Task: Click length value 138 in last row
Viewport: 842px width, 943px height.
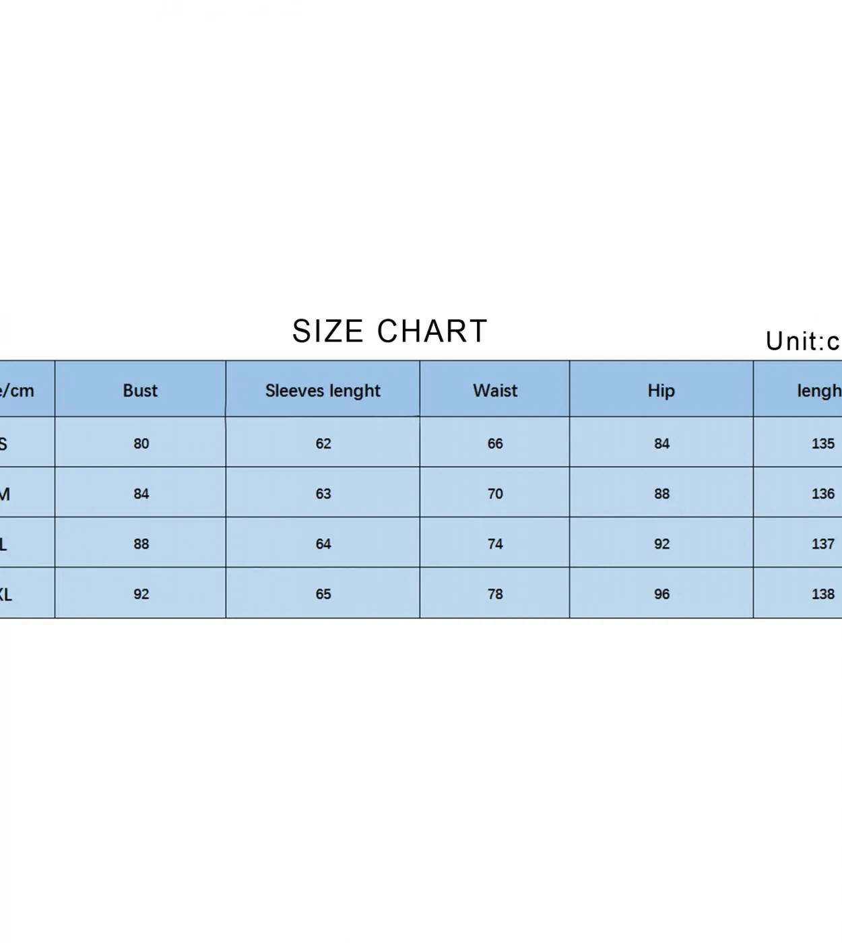Action: 823,594
